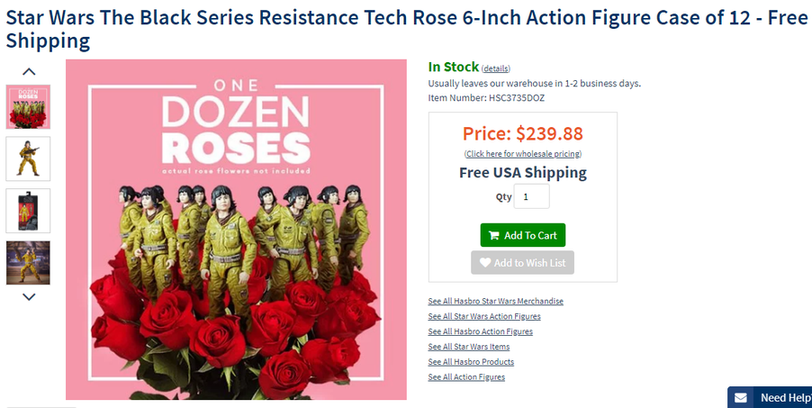Image resolution: width=812 pixels, height=408 pixels.
Task: Open See All Star Wars Action Figures
Action: (484, 316)
